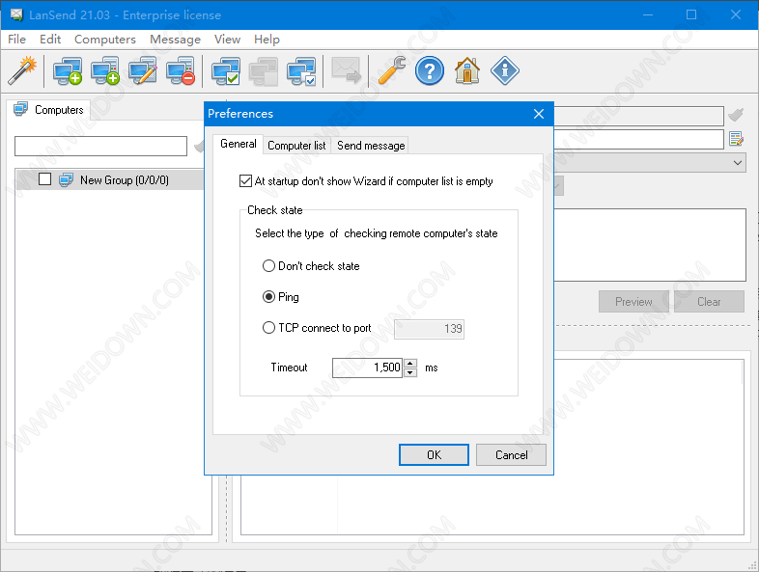The height and width of the screenshot is (572, 759).
Task: Click the TCP port number field
Action: click(x=430, y=329)
